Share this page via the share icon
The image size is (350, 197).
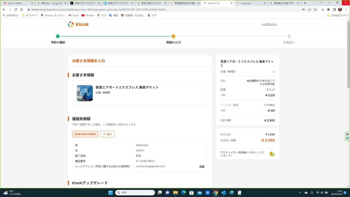[x=310, y=9]
